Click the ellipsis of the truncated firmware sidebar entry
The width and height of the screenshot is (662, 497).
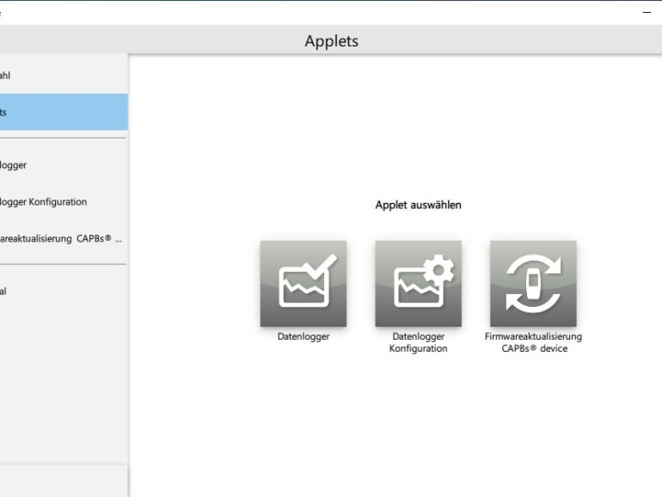coord(119,239)
